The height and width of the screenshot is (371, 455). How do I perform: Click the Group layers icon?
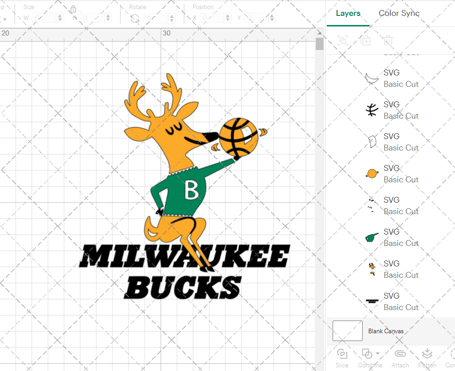pos(343,40)
